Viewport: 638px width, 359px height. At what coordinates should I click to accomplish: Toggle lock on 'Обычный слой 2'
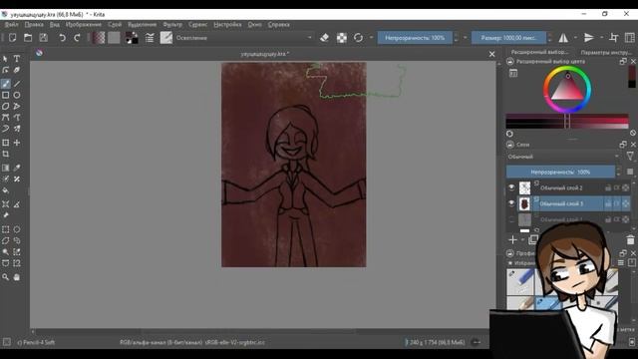point(608,187)
